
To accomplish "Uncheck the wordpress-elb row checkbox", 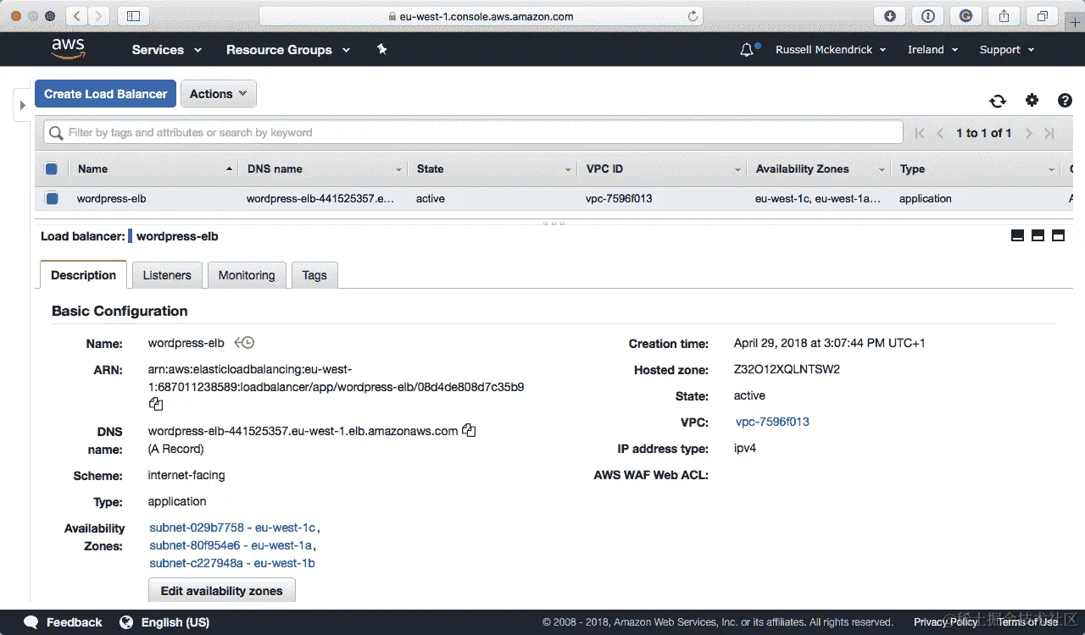I will click(x=52, y=199).
